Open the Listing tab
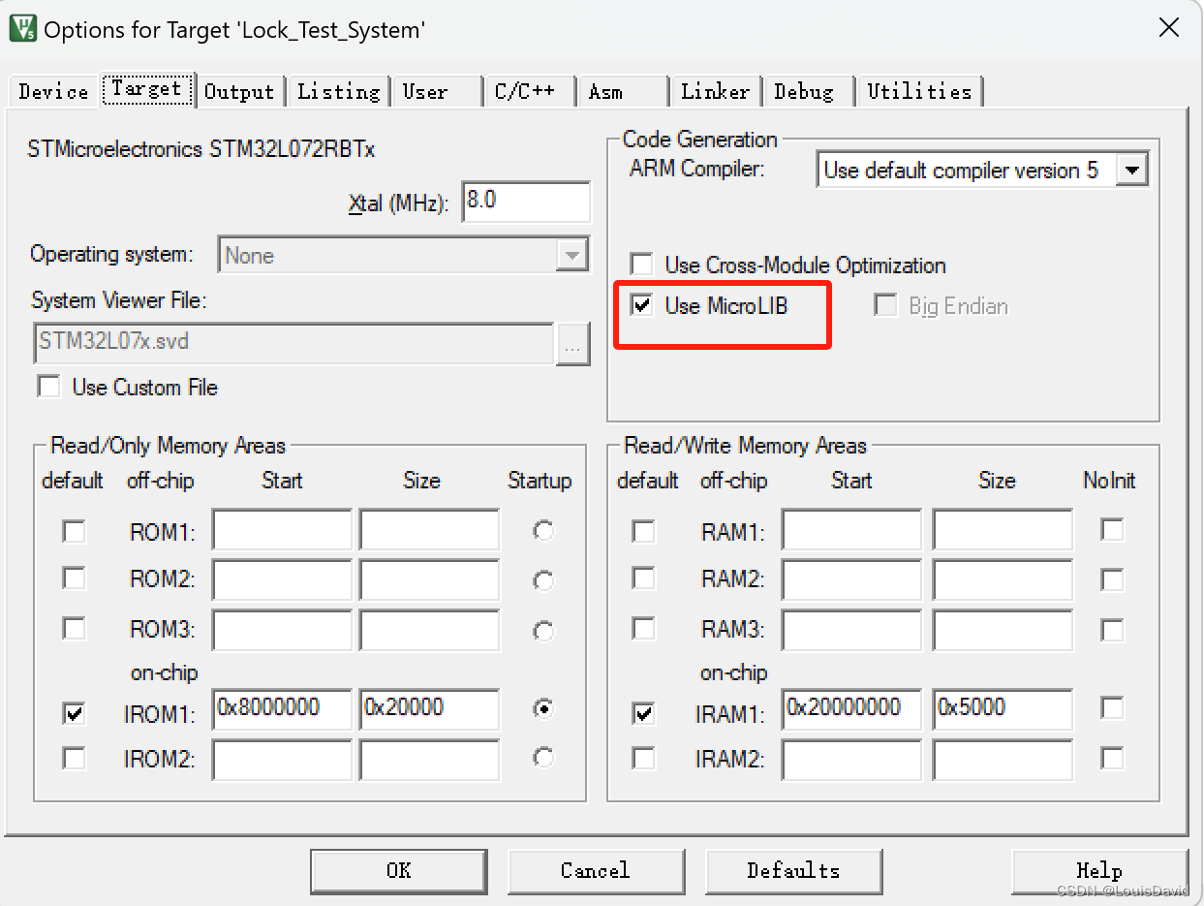1204x906 pixels. pos(339,91)
